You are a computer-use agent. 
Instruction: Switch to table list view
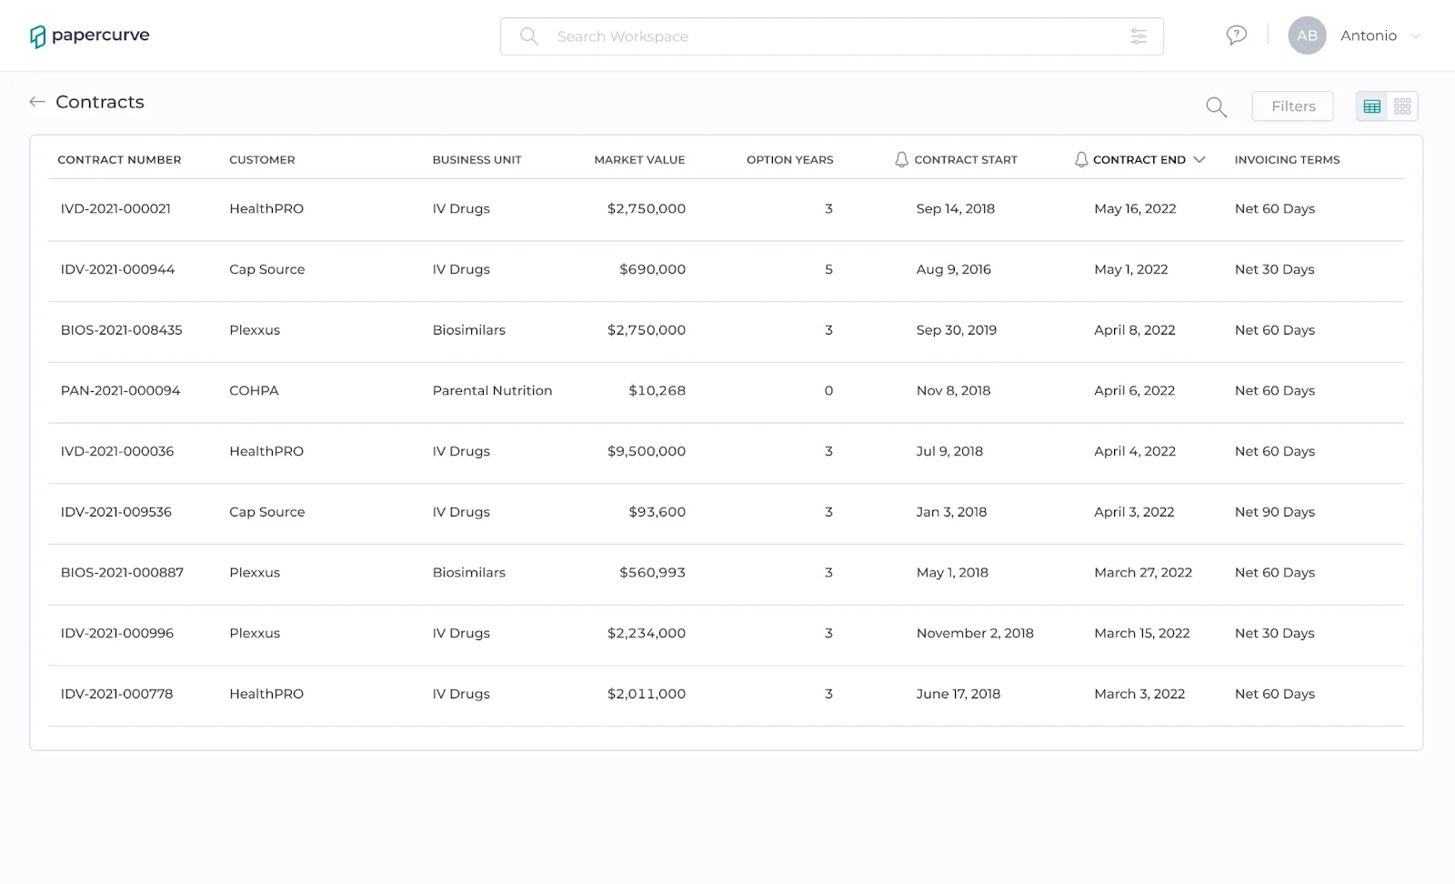click(x=1372, y=106)
